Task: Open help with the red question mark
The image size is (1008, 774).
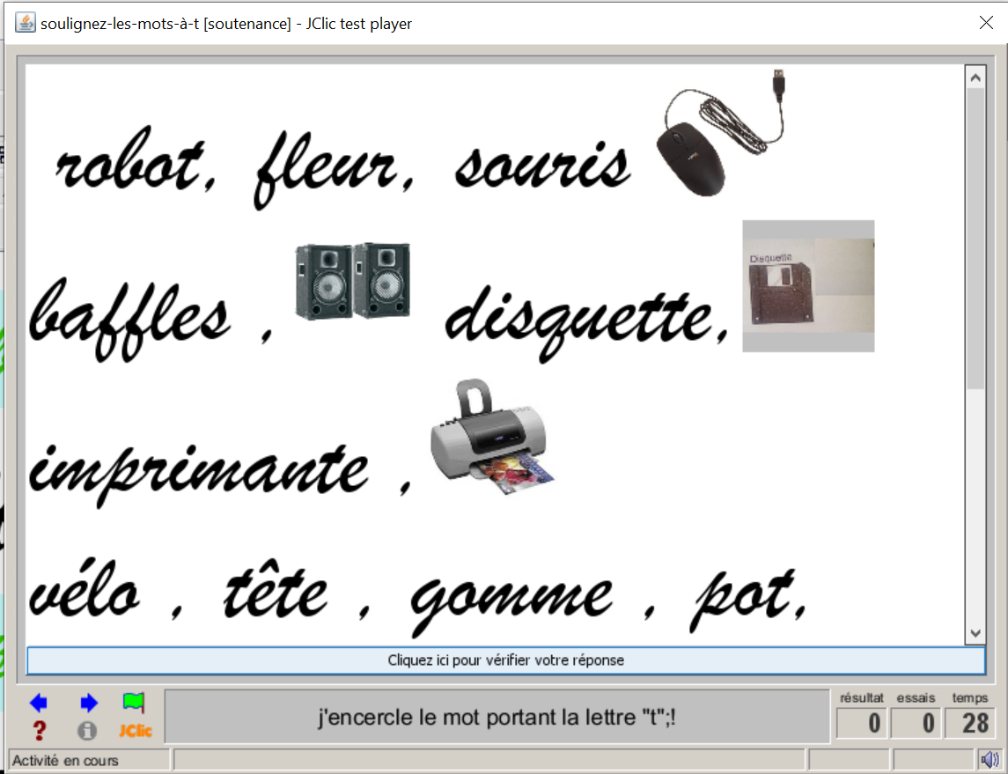Action: point(38,731)
